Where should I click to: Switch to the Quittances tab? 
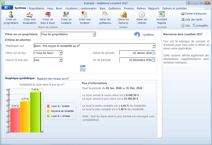coord(114,8)
